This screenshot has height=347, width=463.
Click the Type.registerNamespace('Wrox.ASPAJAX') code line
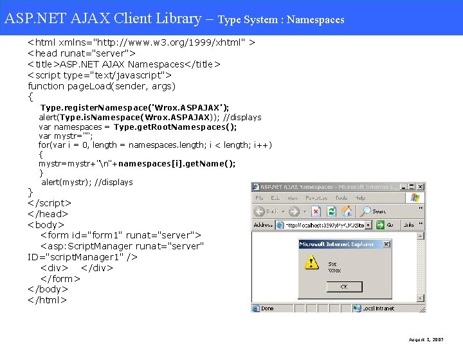click(134, 107)
